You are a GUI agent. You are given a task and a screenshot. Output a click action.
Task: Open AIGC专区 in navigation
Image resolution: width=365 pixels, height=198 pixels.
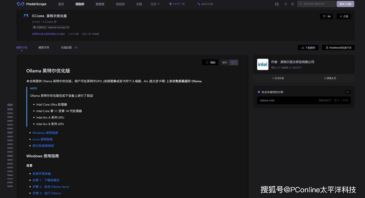(205, 4)
